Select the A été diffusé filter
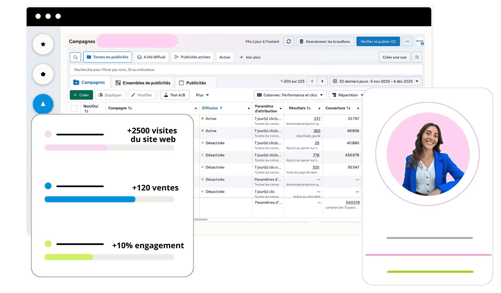The width and height of the screenshot is (501, 293). tap(151, 57)
